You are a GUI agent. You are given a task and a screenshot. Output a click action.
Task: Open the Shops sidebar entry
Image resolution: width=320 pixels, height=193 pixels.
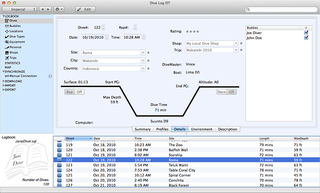(15, 52)
